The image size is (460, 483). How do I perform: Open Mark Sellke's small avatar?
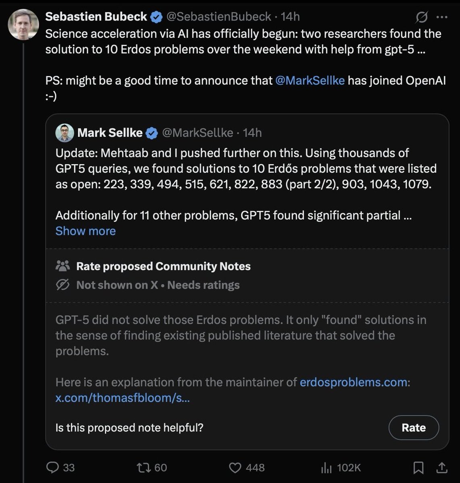tap(64, 133)
